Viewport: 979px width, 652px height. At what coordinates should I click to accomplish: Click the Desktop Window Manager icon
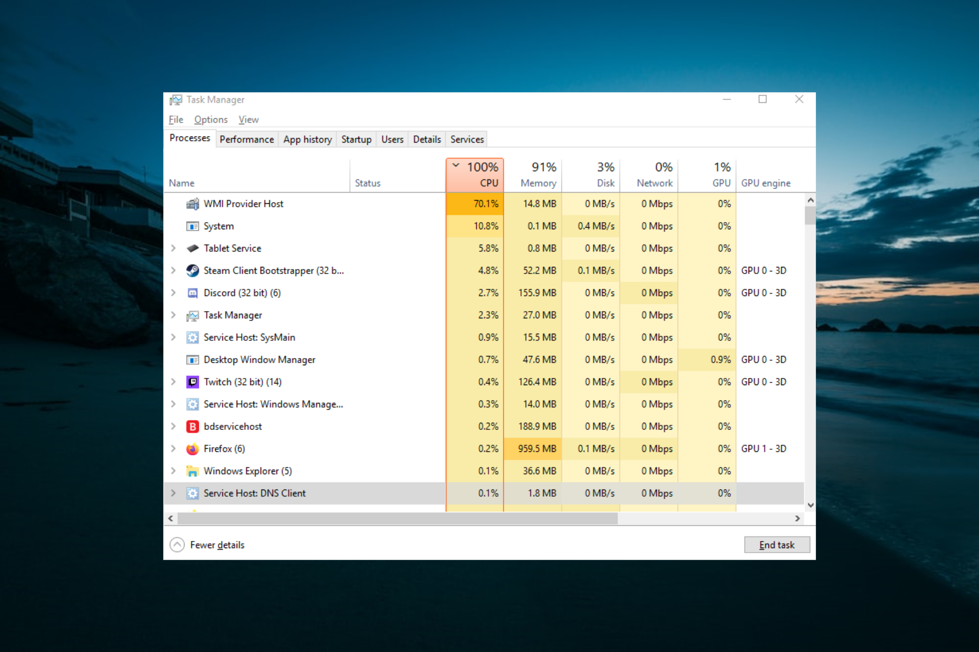pyautogui.click(x=193, y=360)
